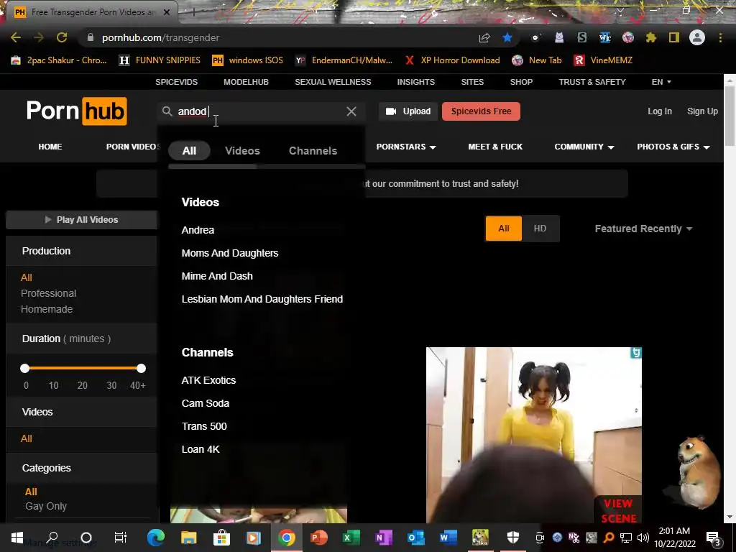736x552 pixels.
Task: View site info via the padlock icon
Action: 90,37
